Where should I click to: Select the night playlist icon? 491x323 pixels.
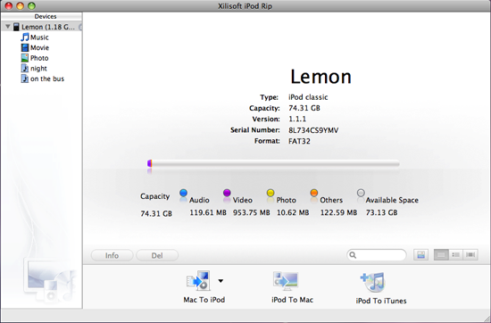click(25, 68)
